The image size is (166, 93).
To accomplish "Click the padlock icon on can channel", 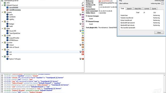I will [83, 50].
